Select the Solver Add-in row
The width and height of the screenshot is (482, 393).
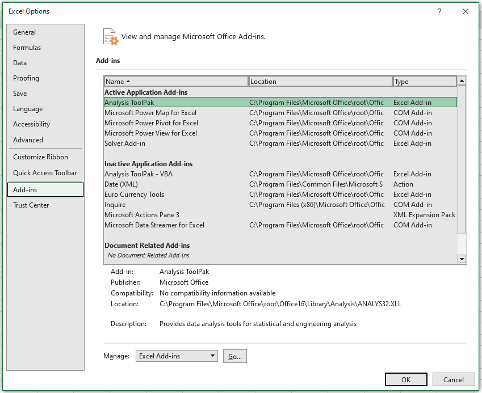tap(280, 143)
